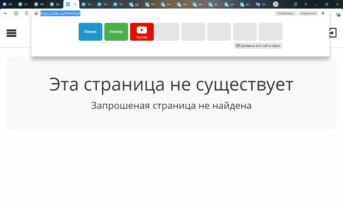Open the Yandex search icon in toolbar

pyautogui.click(x=16, y=13)
